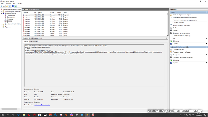Click the blue Help toolbar icon

(13, 6)
